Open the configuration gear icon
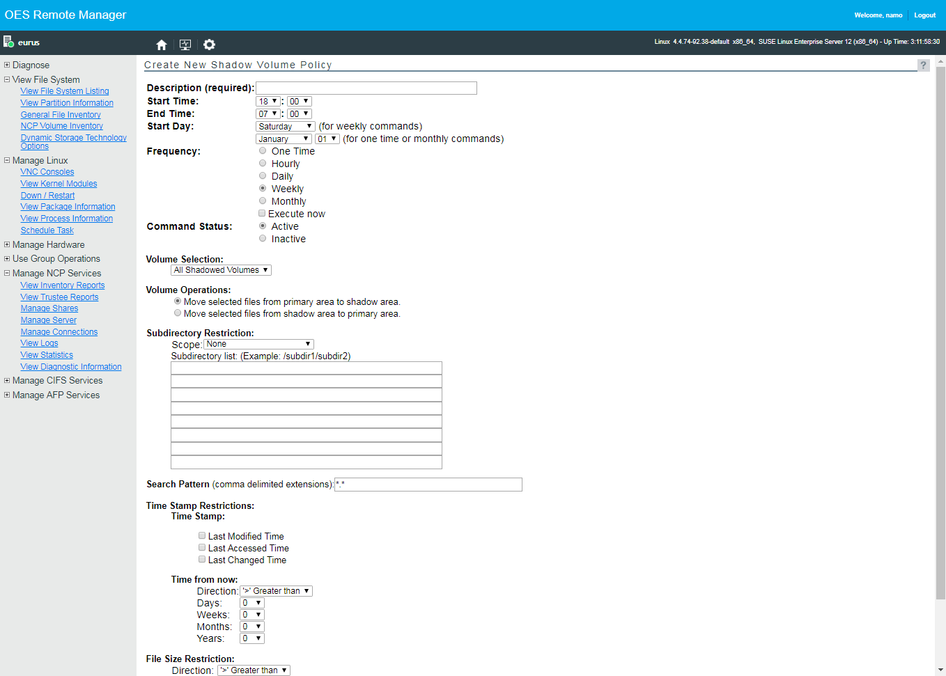Viewport: 946px width, 676px height. [x=209, y=45]
